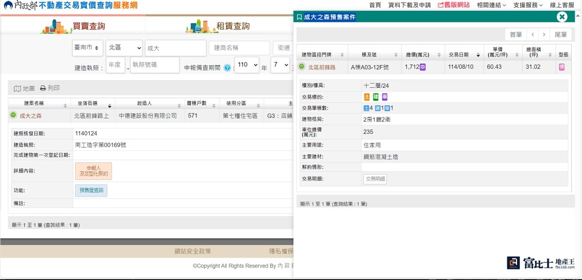Select the purple 車 parking icon under 交易標的
Image resolution: width=582 pixels, height=280 pixels.
point(384,97)
